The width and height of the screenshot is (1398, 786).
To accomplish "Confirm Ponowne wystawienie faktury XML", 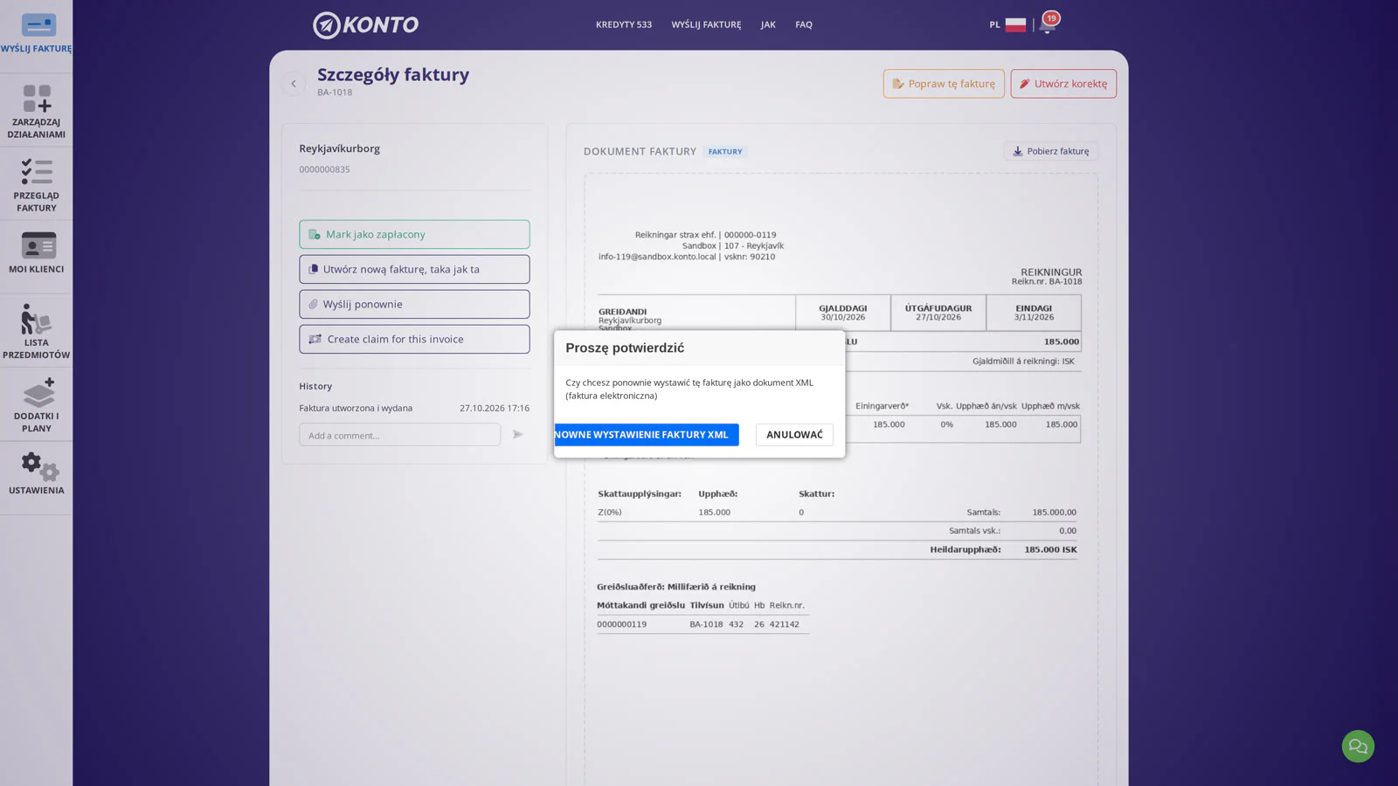I will coord(646,435).
